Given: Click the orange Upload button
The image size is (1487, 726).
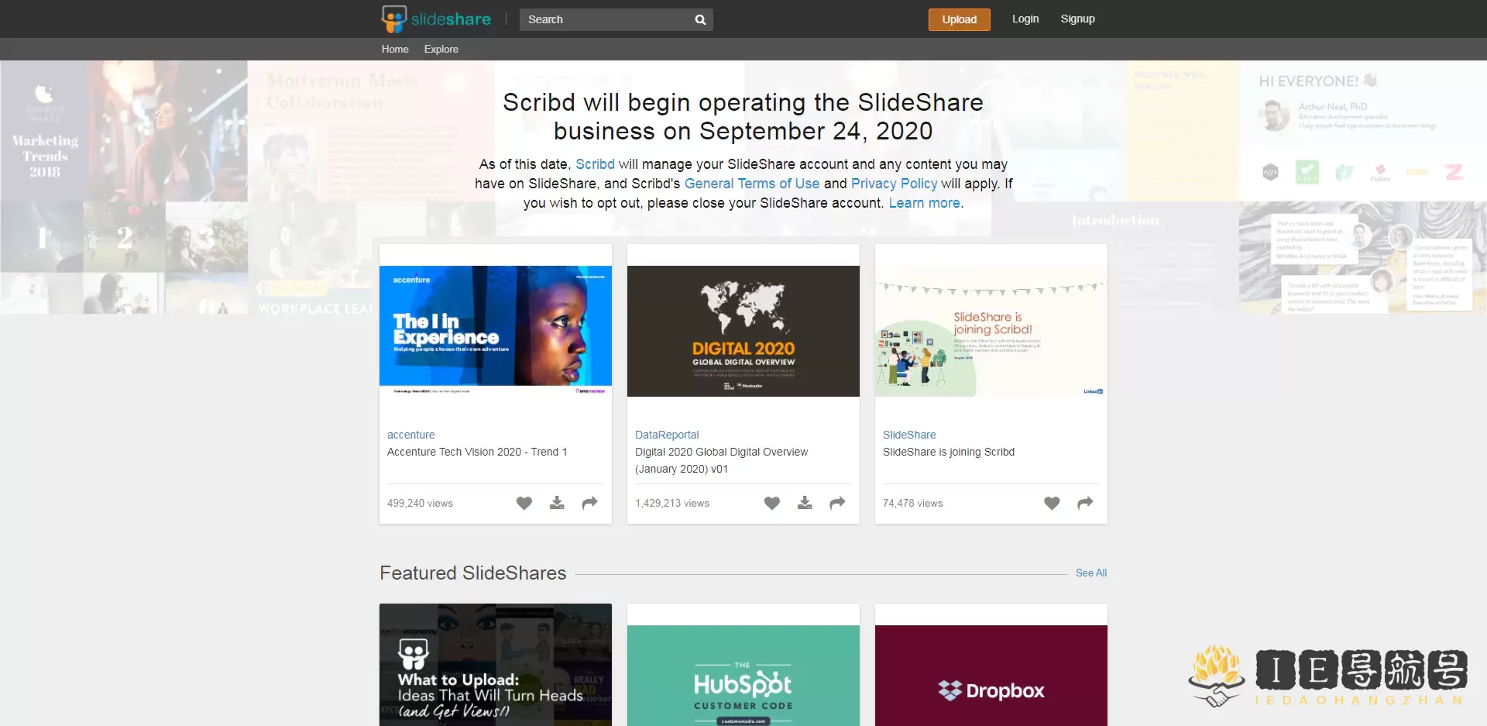Looking at the screenshot, I should click(x=959, y=19).
